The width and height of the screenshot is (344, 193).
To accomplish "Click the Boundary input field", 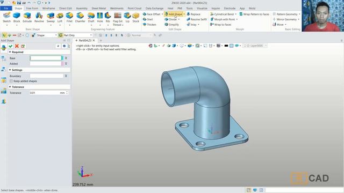I will [47, 76].
